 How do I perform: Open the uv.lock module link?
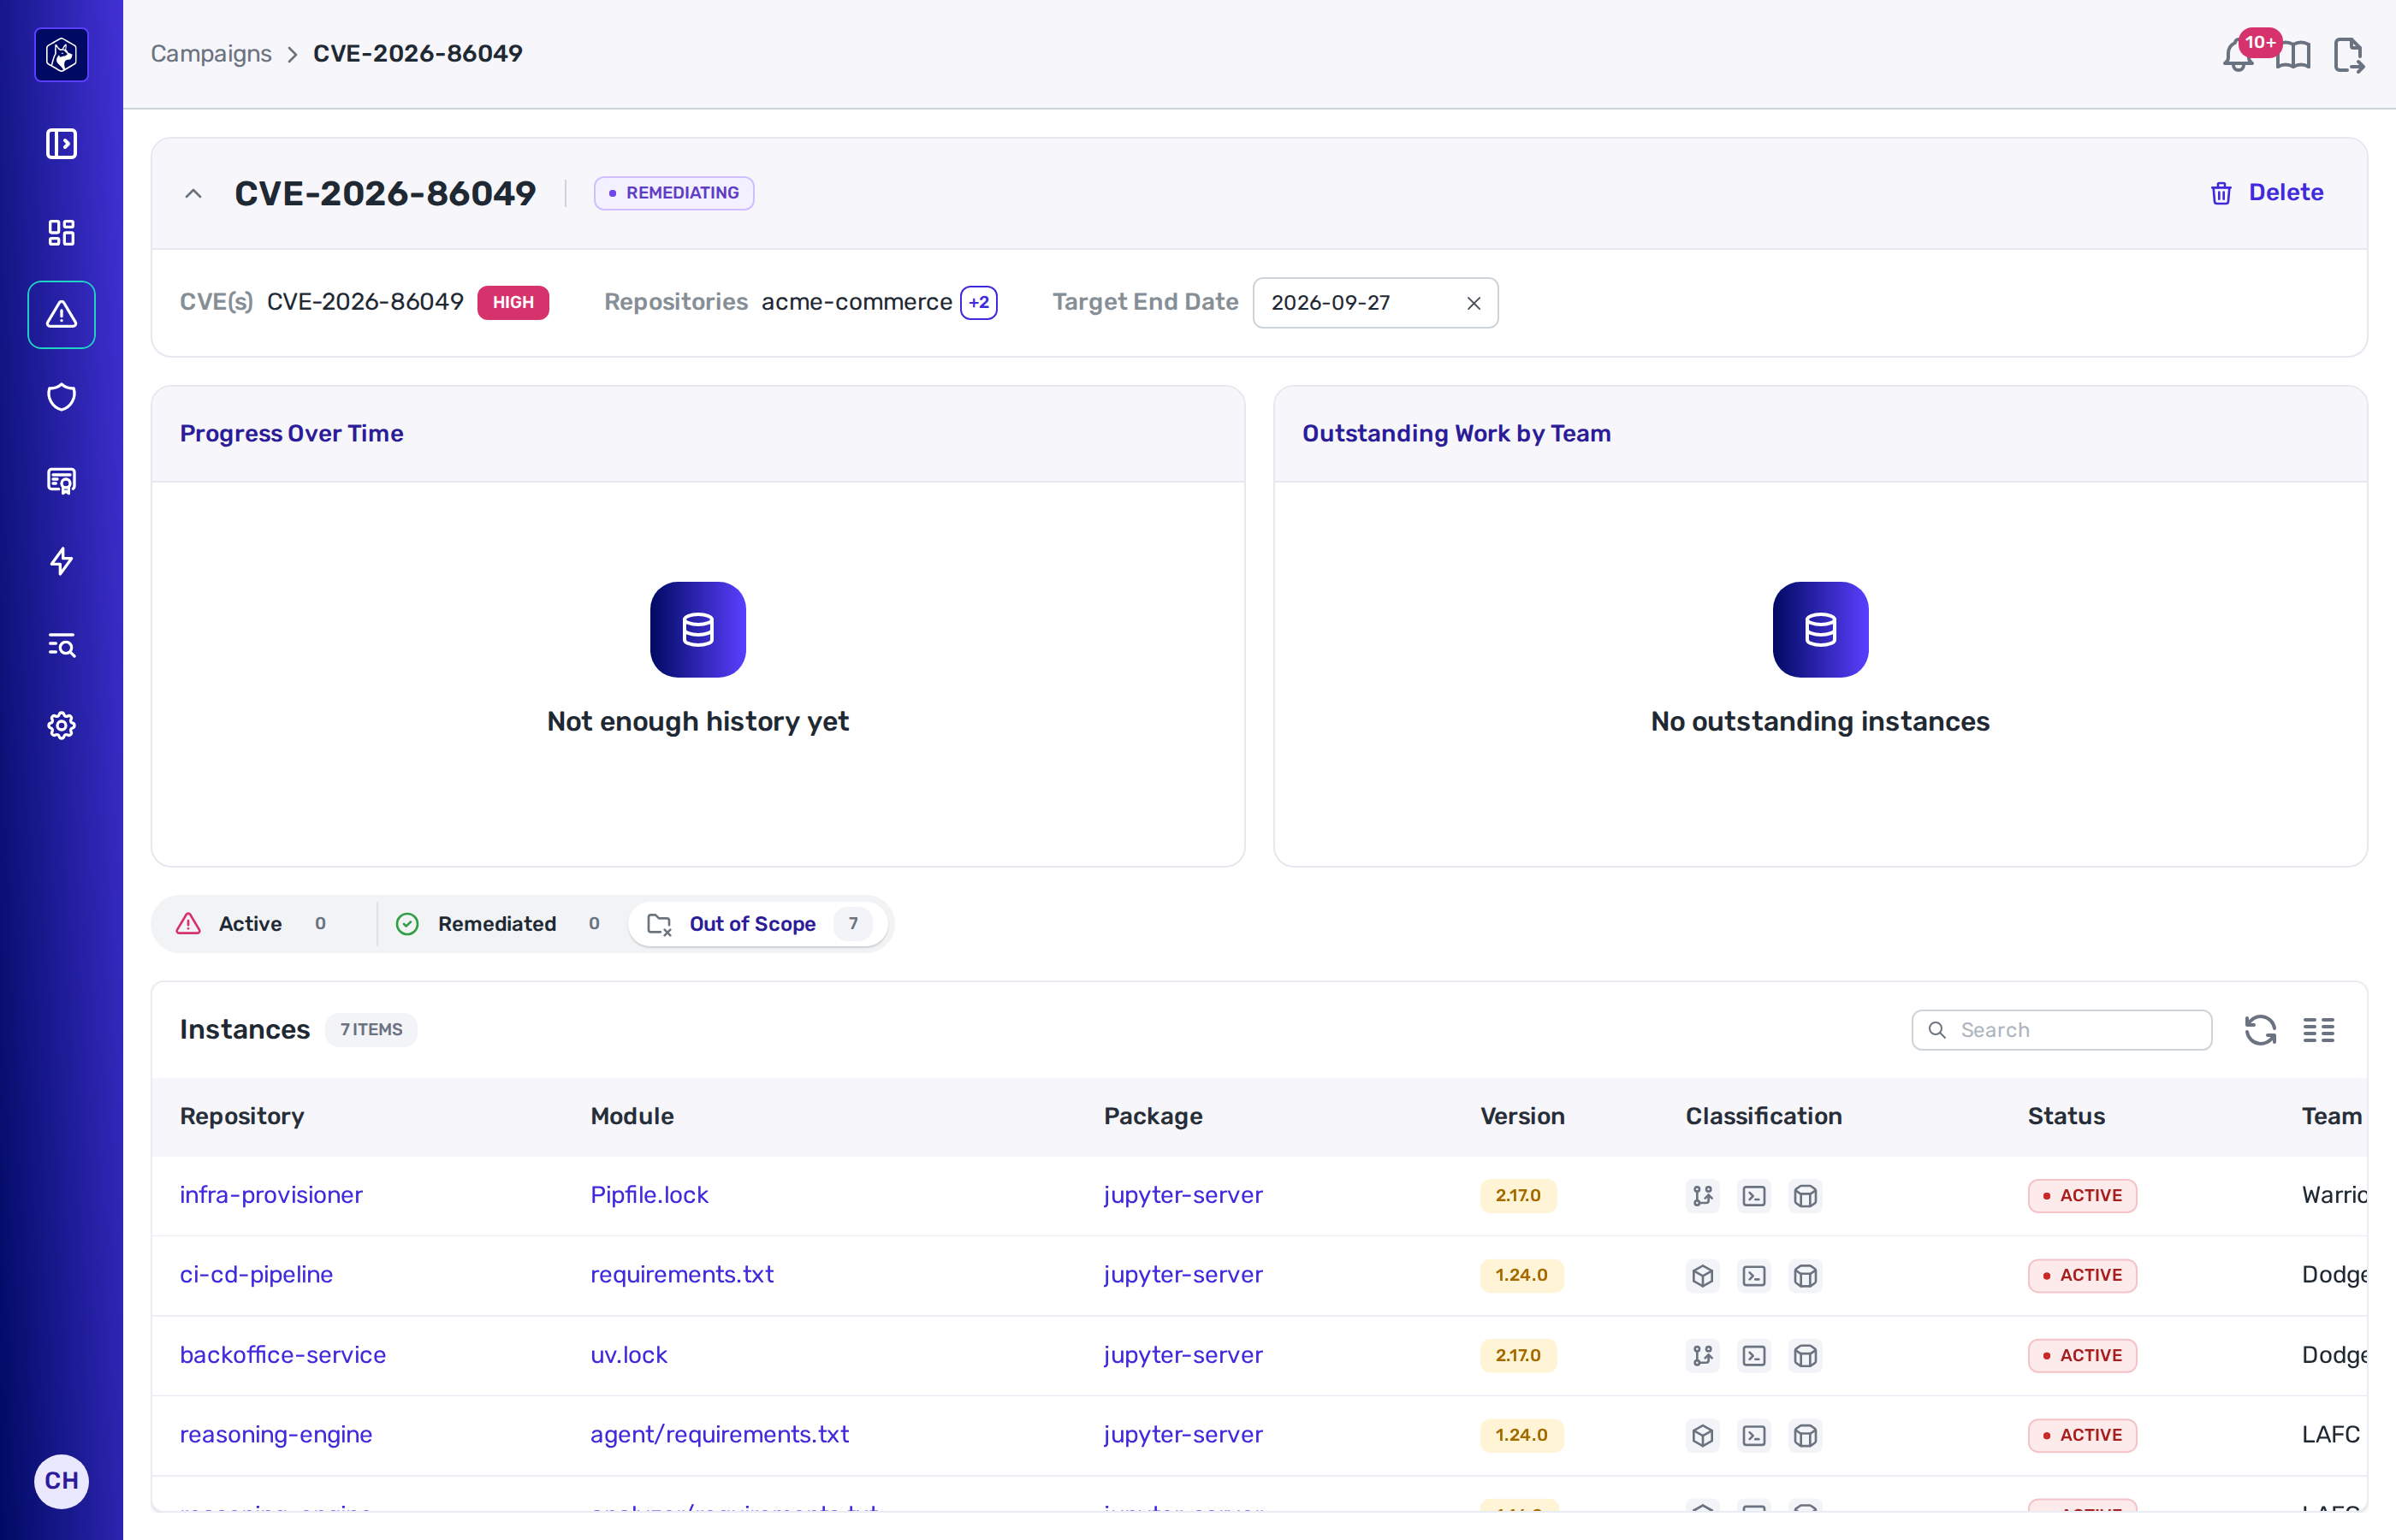point(629,1355)
